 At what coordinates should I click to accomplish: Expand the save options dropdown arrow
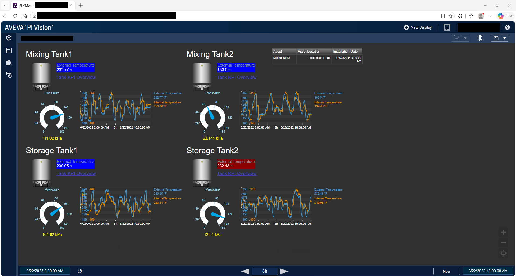(505, 38)
